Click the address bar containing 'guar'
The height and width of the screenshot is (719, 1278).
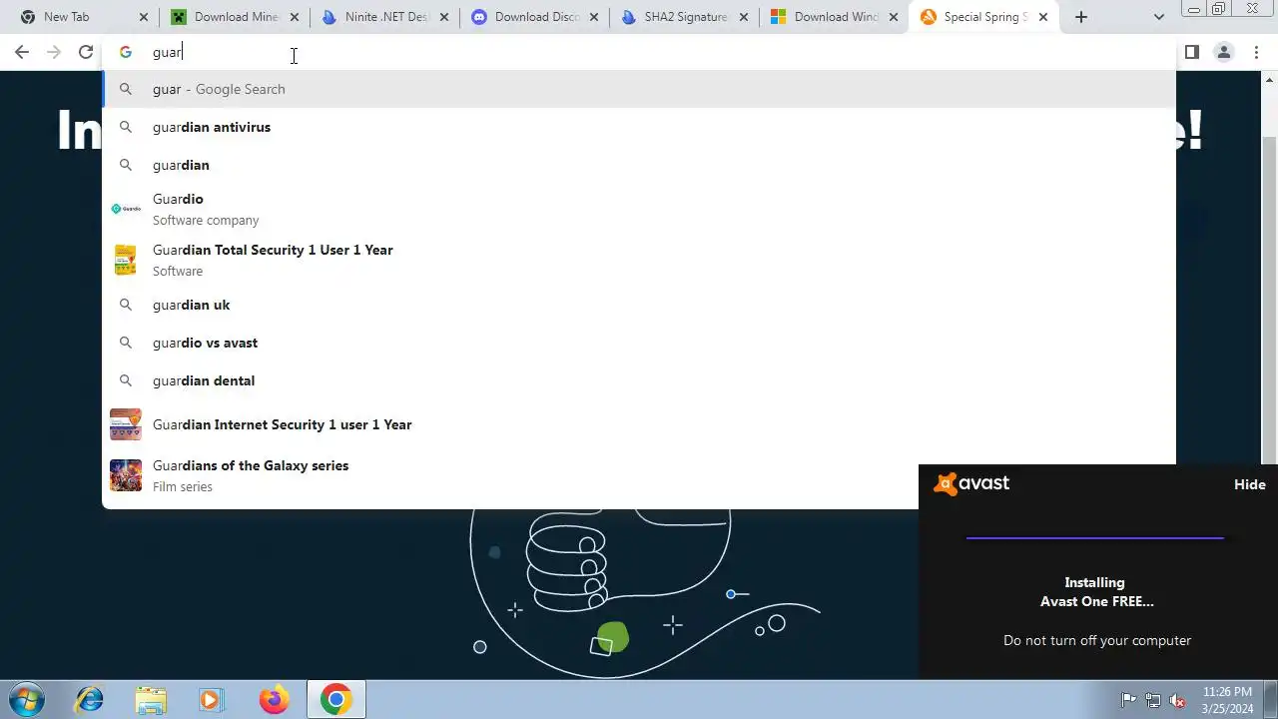[x=639, y=52]
